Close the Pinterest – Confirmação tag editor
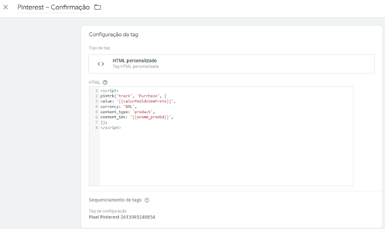Viewport: 385px width, 229px height. click(x=6, y=7)
